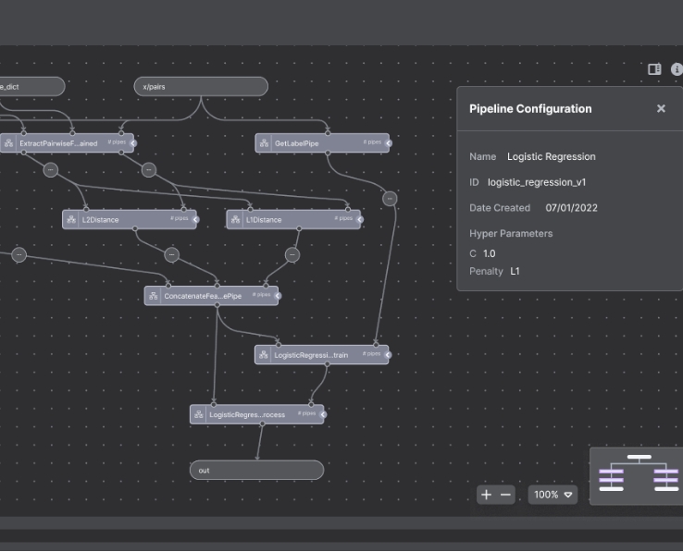Open the 100% zoom level dropdown
Screen dimensions: 683x552
point(553,495)
